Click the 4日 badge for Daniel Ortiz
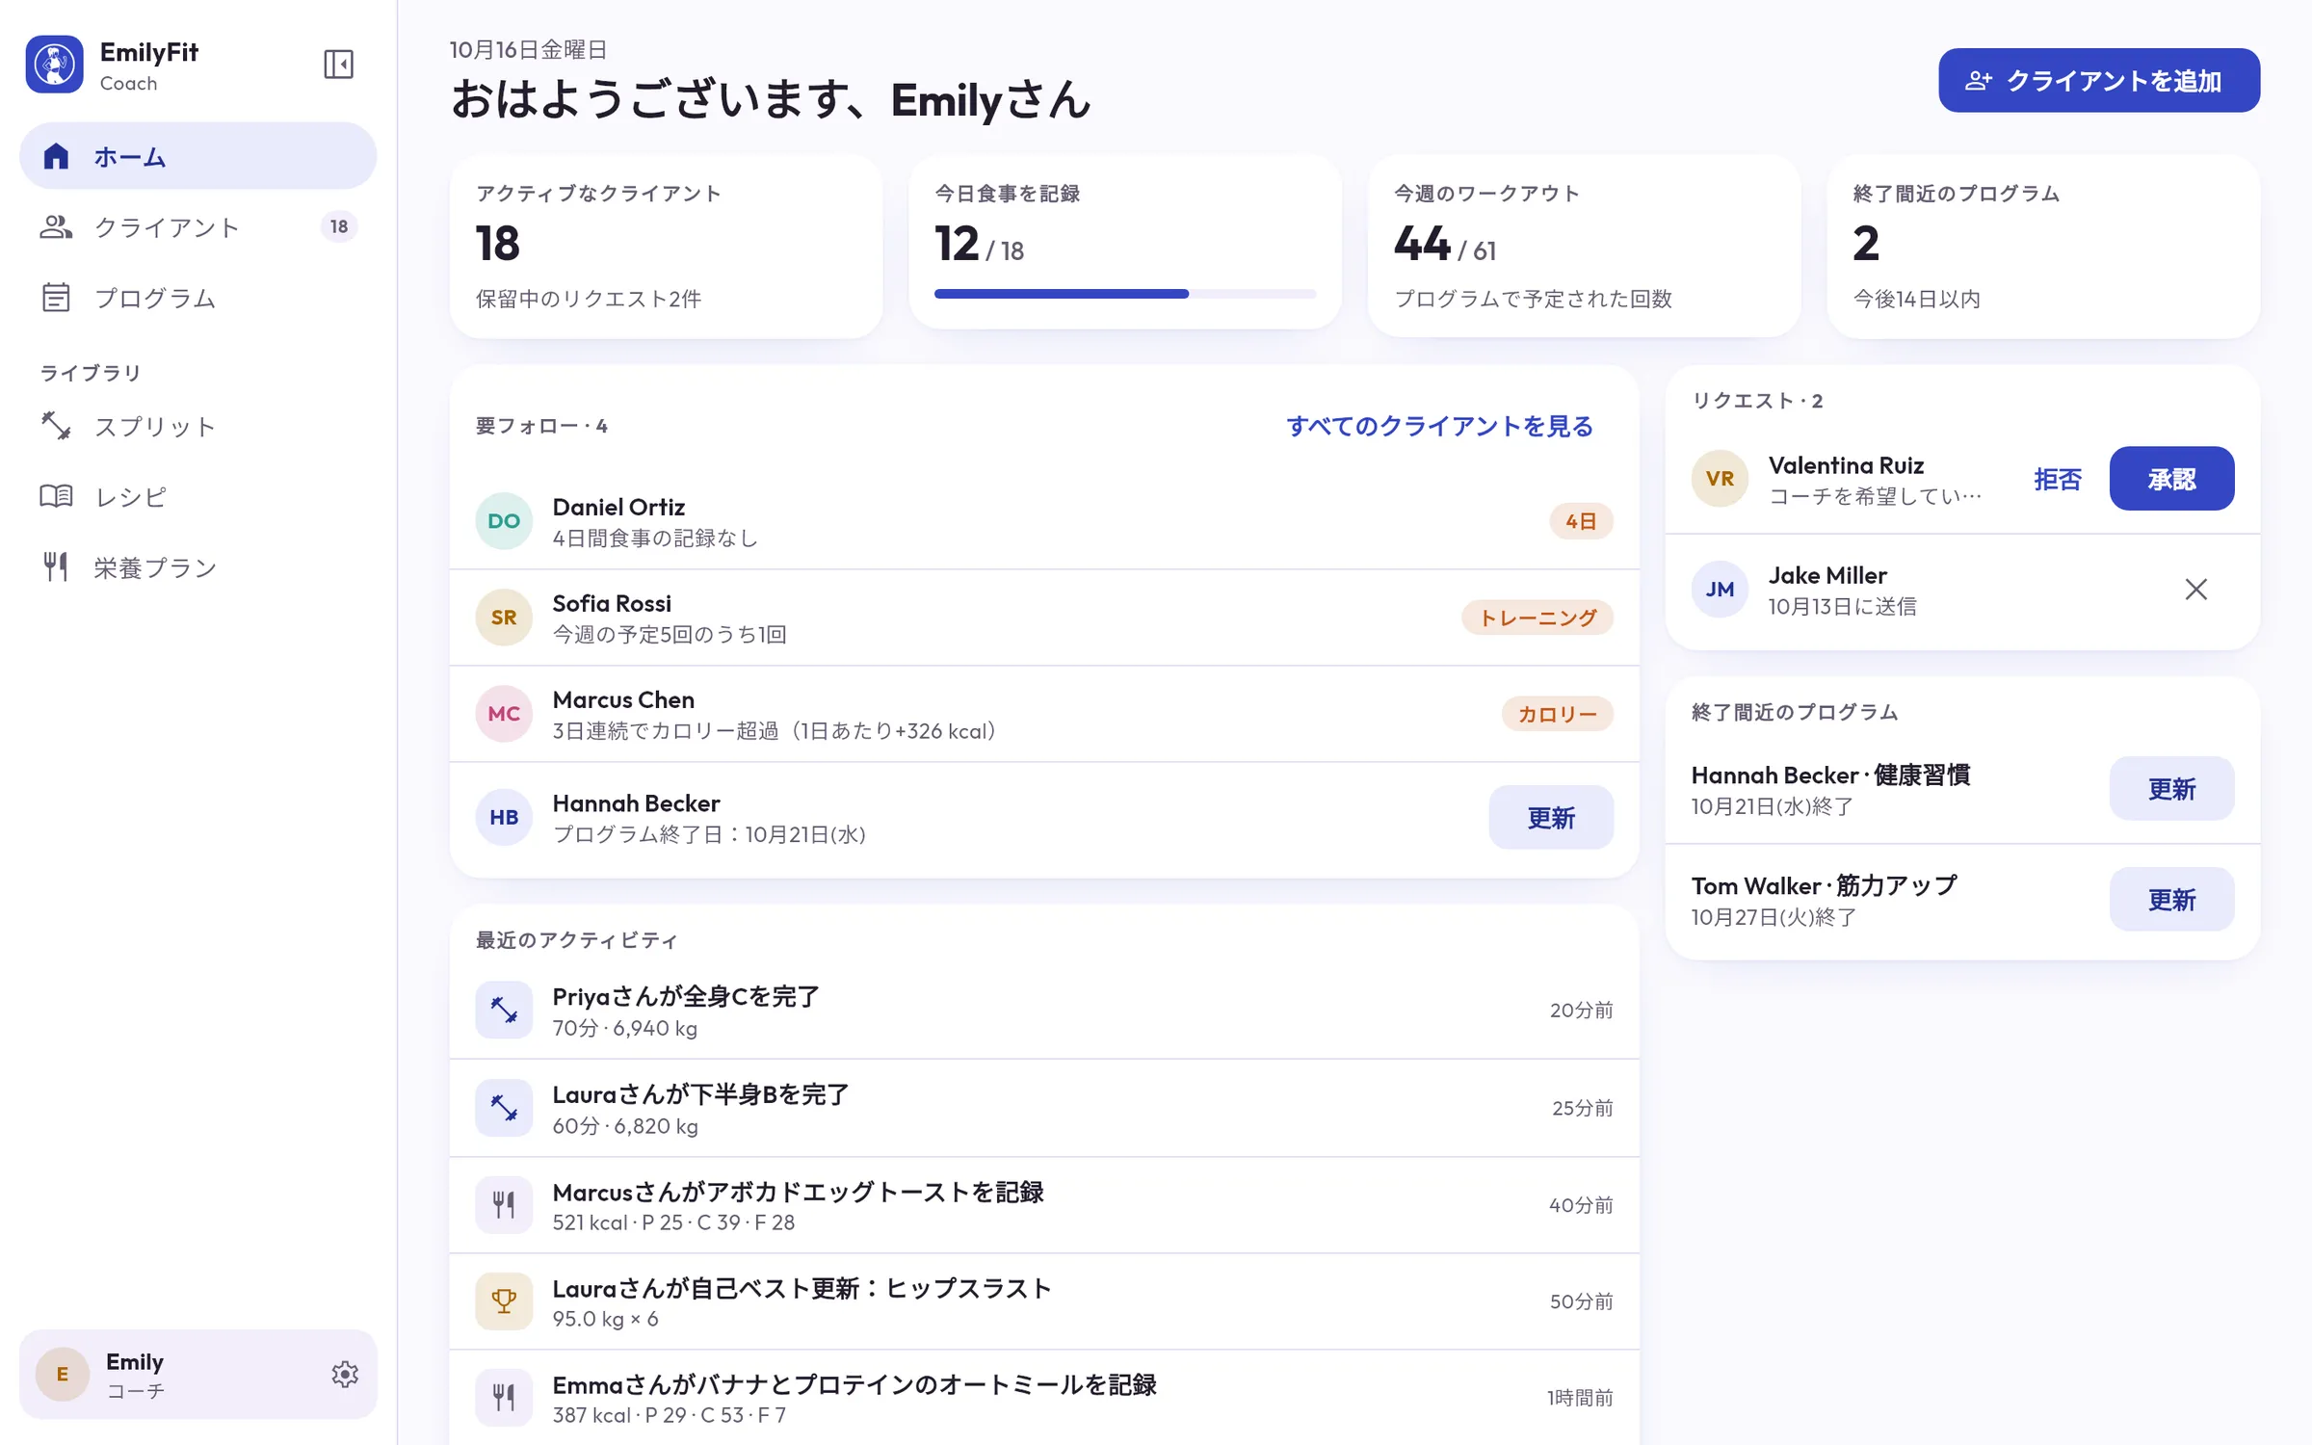The image size is (2312, 1445). pos(1581,521)
